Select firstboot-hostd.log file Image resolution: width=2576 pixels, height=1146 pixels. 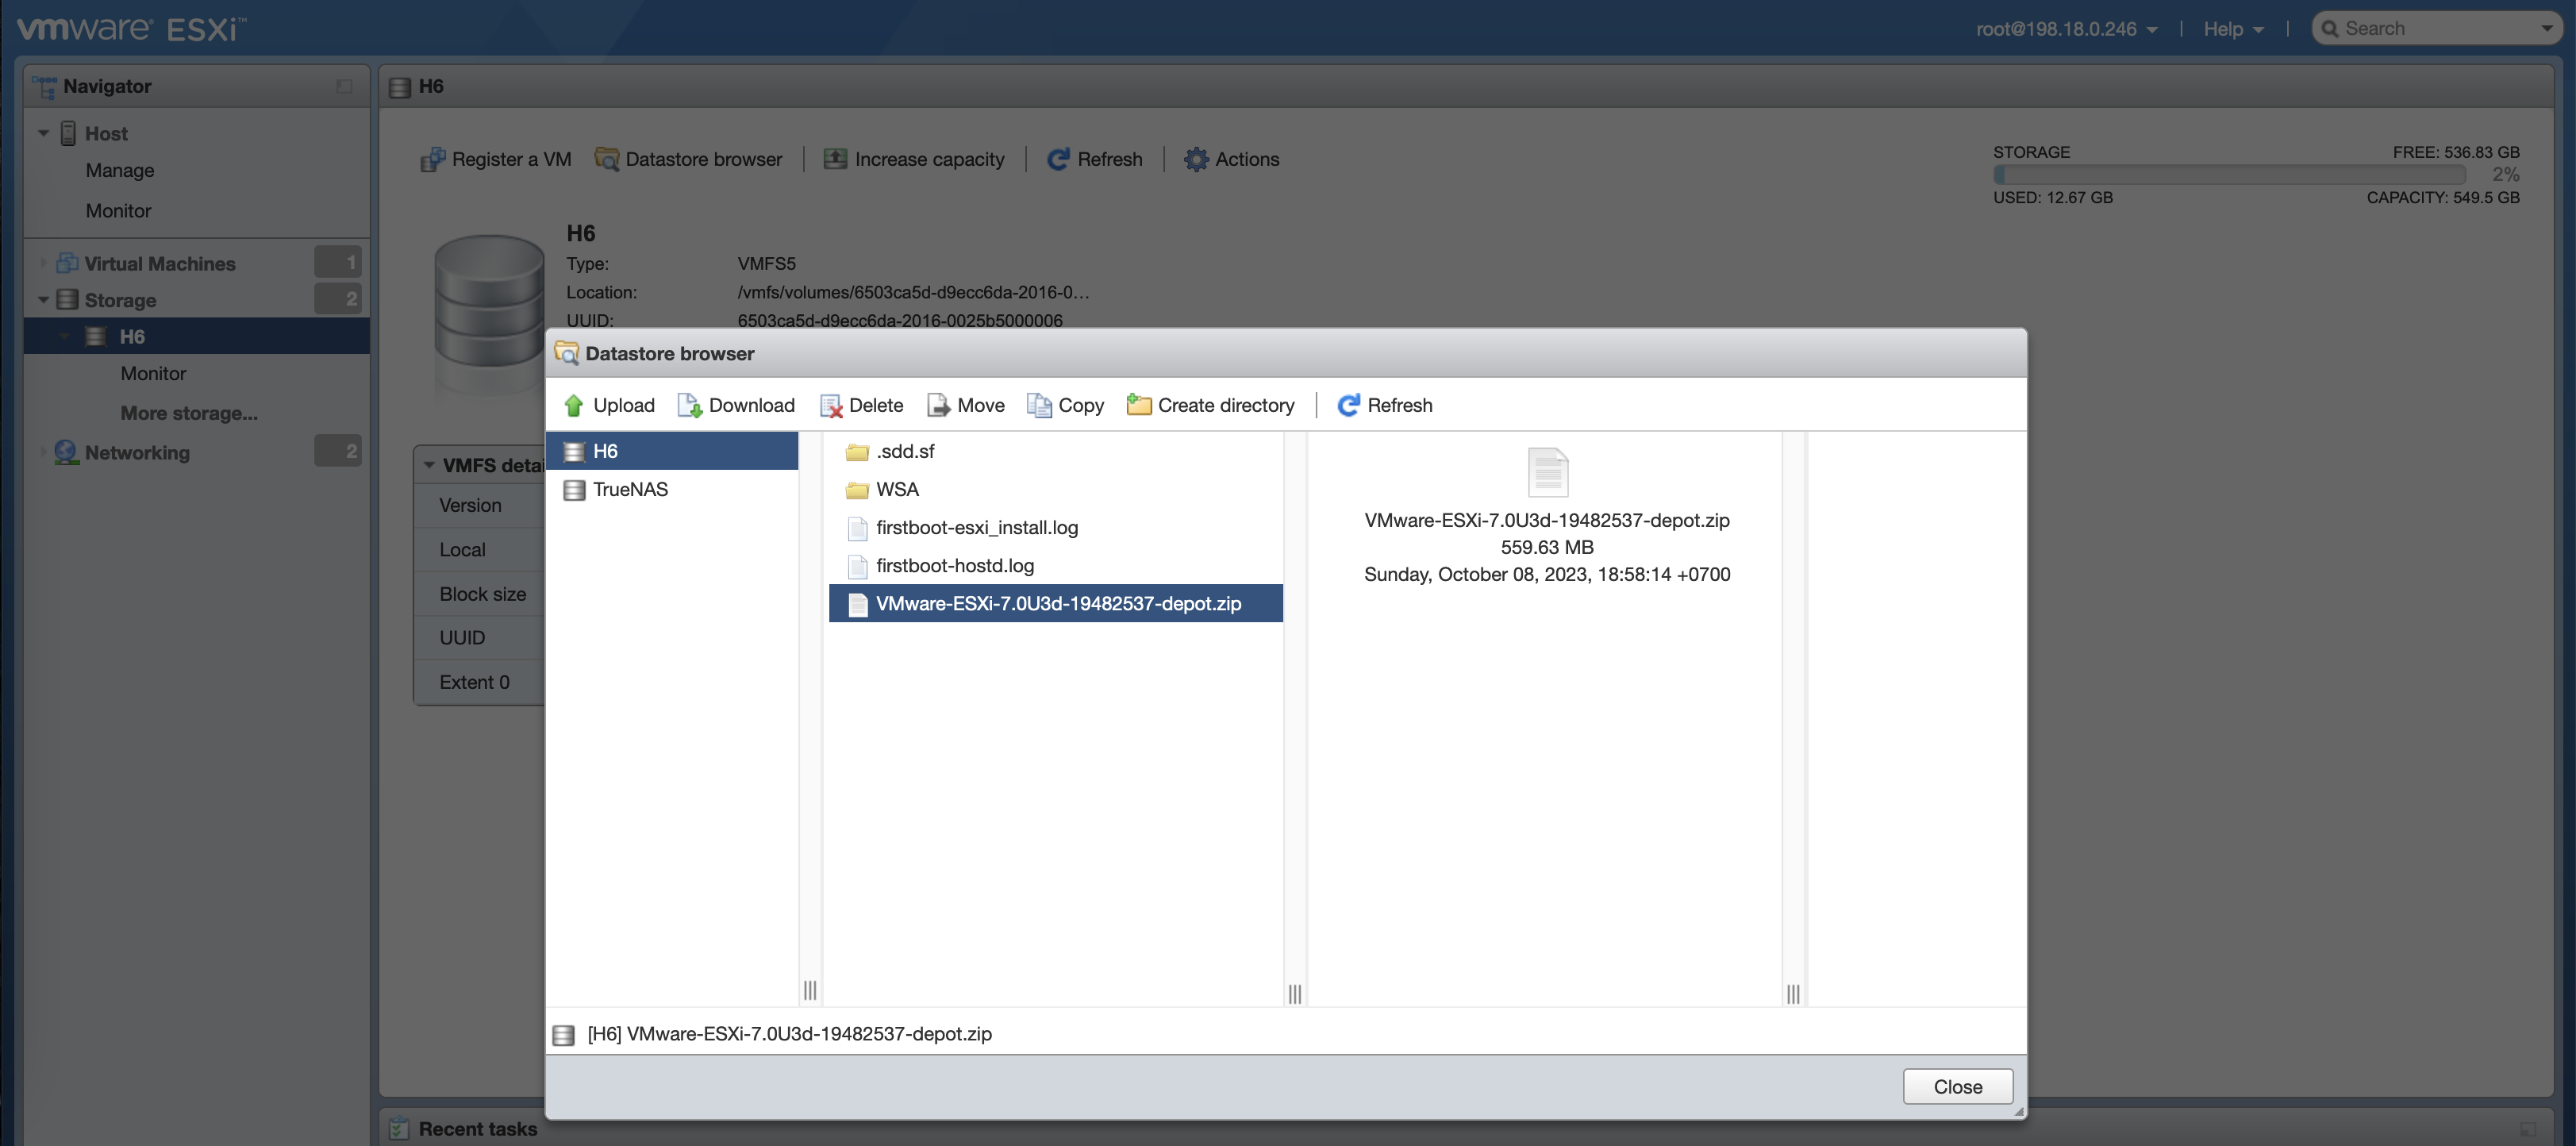[x=954, y=566]
